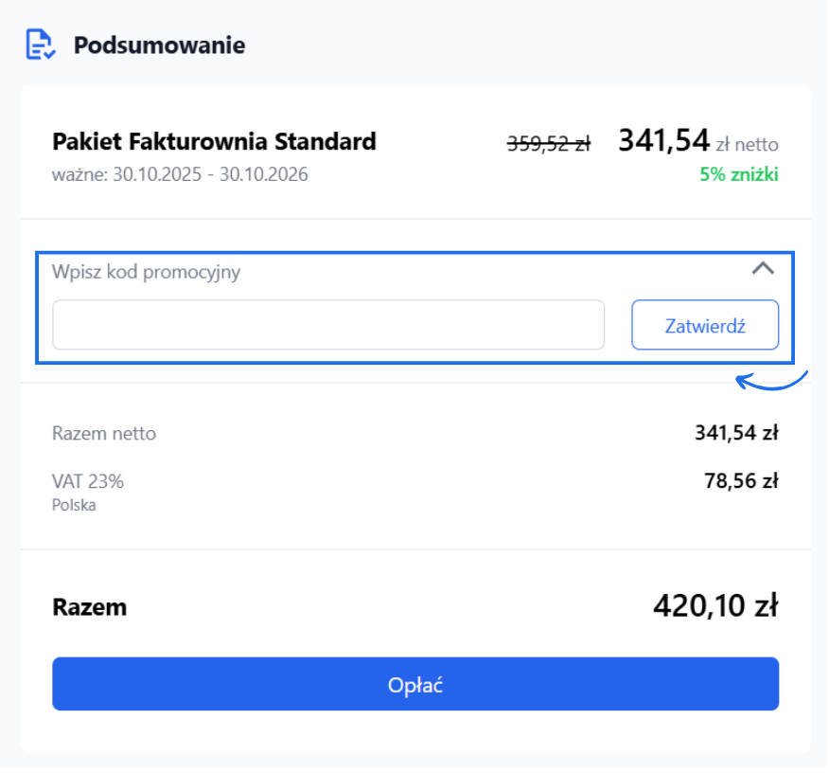Click the crossed-out price 359,52 zł
This screenshot has height=773, width=829.
pyautogui.click(x=549, y=142)
